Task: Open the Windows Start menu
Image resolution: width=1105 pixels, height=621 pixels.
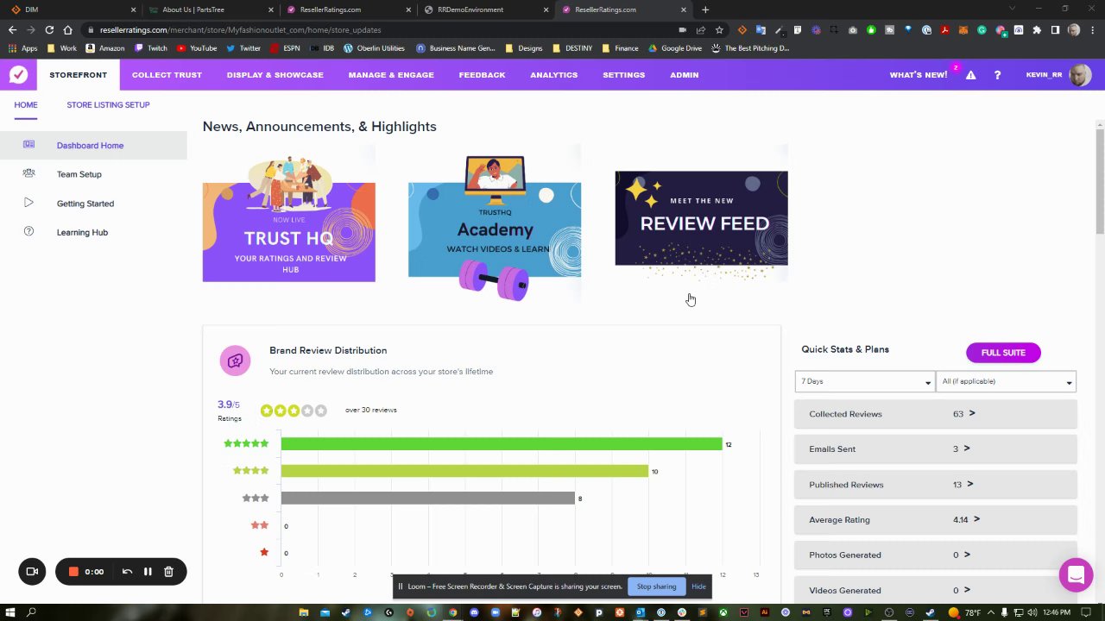Action: [x=9, y=612]
